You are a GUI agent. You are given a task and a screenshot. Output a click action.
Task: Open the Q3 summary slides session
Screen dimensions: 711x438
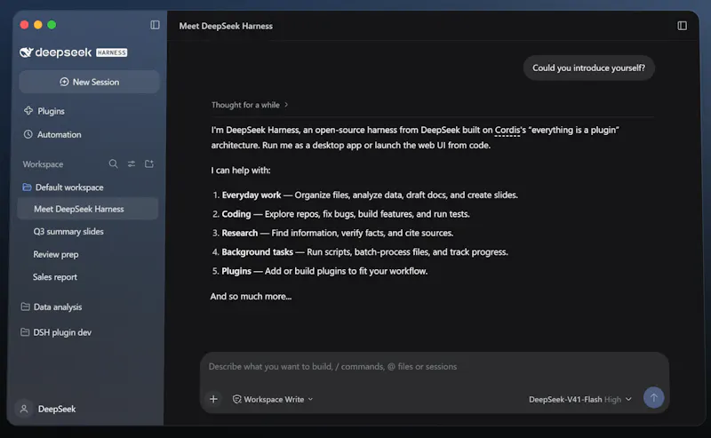click(x=68, y=231)
